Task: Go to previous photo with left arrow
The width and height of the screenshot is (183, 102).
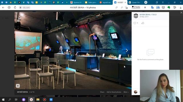Action: click(x=19, y=50)
